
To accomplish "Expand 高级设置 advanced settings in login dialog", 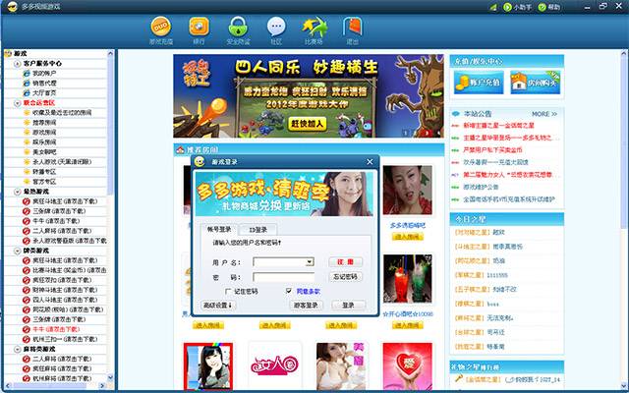I will (x=219, y=306).
